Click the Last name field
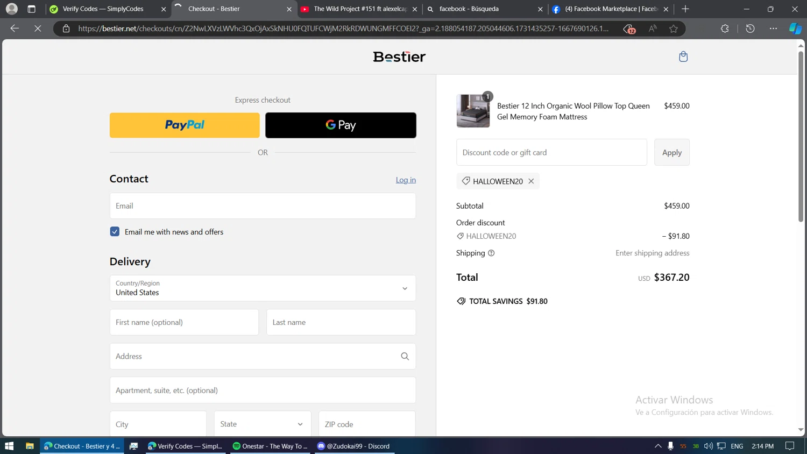807x454 pixels. click(x=341, y=322)
